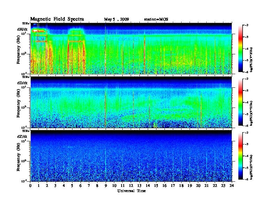The height and width of the screenshot is (213, 276).
Task: Click hour tick label "5" on time axis
Action: pyautogui.click(x=72, y=186)
